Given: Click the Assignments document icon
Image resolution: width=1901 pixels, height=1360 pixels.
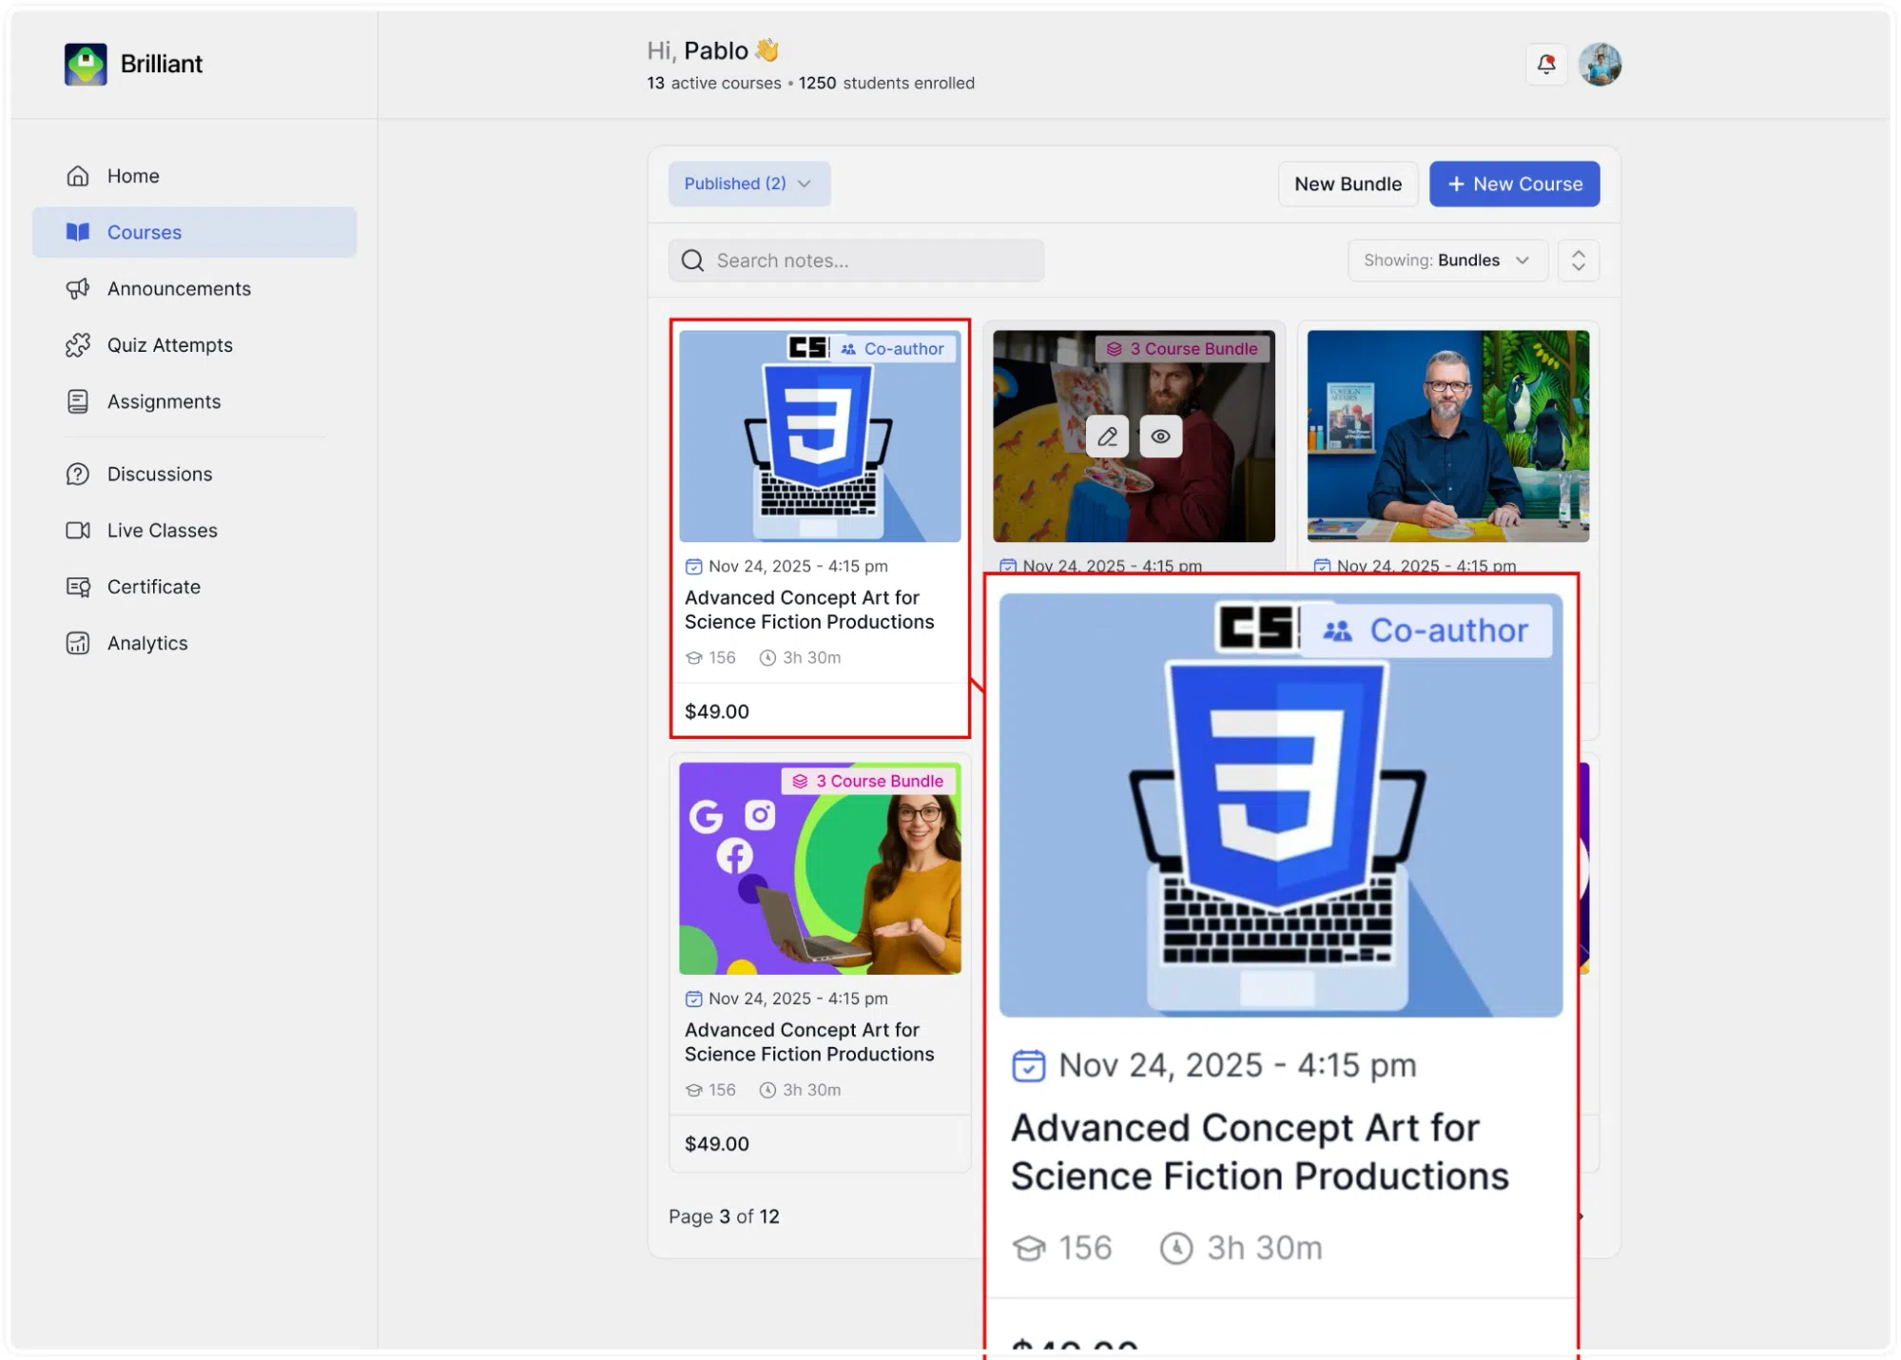Looking at the screenshot, I should pos(78,401).
